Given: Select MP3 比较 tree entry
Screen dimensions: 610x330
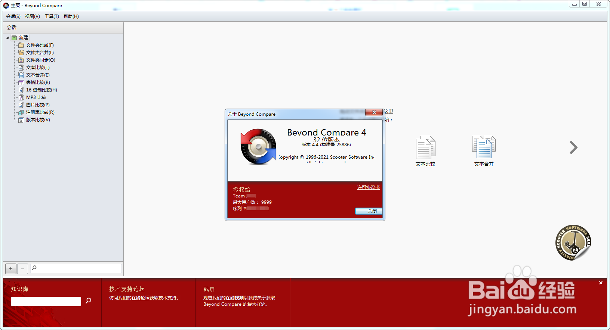Looking at the screenshot, I should (x=36, y=97).
